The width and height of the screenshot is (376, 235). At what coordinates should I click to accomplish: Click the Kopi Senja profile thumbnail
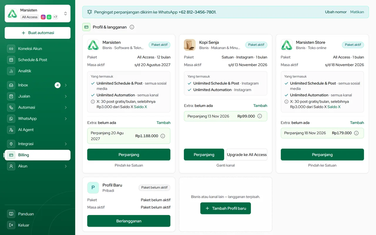[x=190, y=45]
